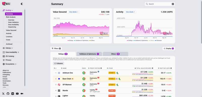Sort table by Proof System
202x97 pixels.
click(x=94, y=68)
